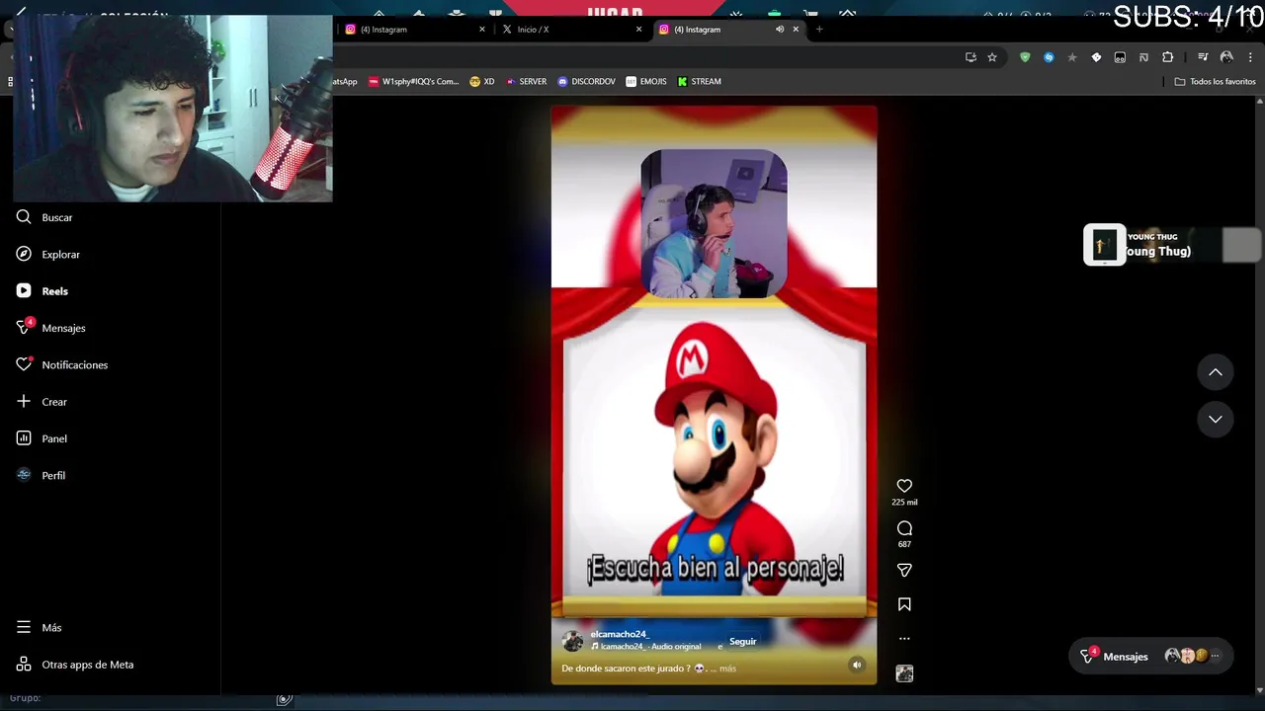
Task: Go to next reel with down chevron
Action: click(1216, 419)
